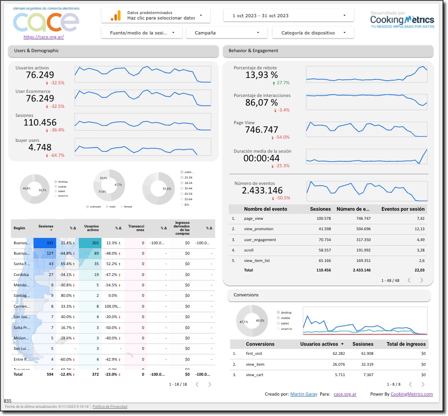Open the Campaña dropdown filter

point(226,32)
